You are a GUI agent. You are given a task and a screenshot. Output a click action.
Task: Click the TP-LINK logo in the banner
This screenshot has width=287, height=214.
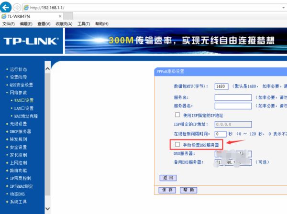tap(31, 41)
